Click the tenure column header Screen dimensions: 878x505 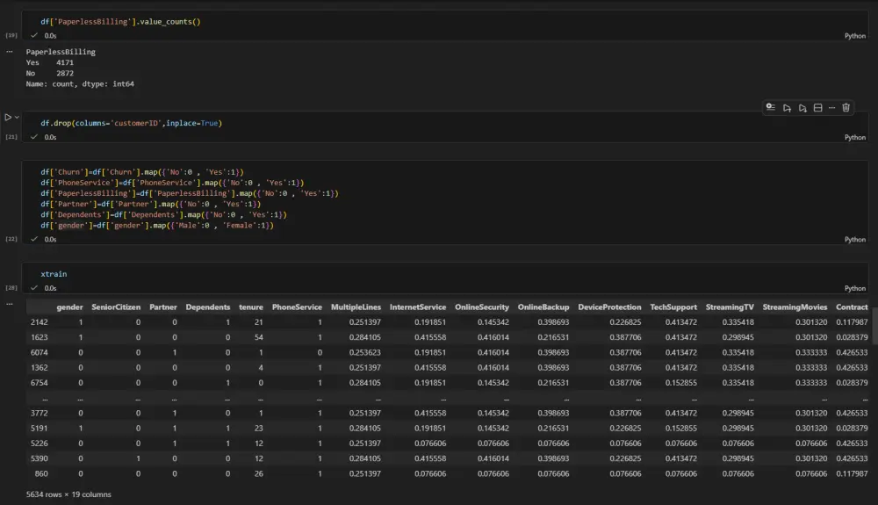(x=251, y=307)
